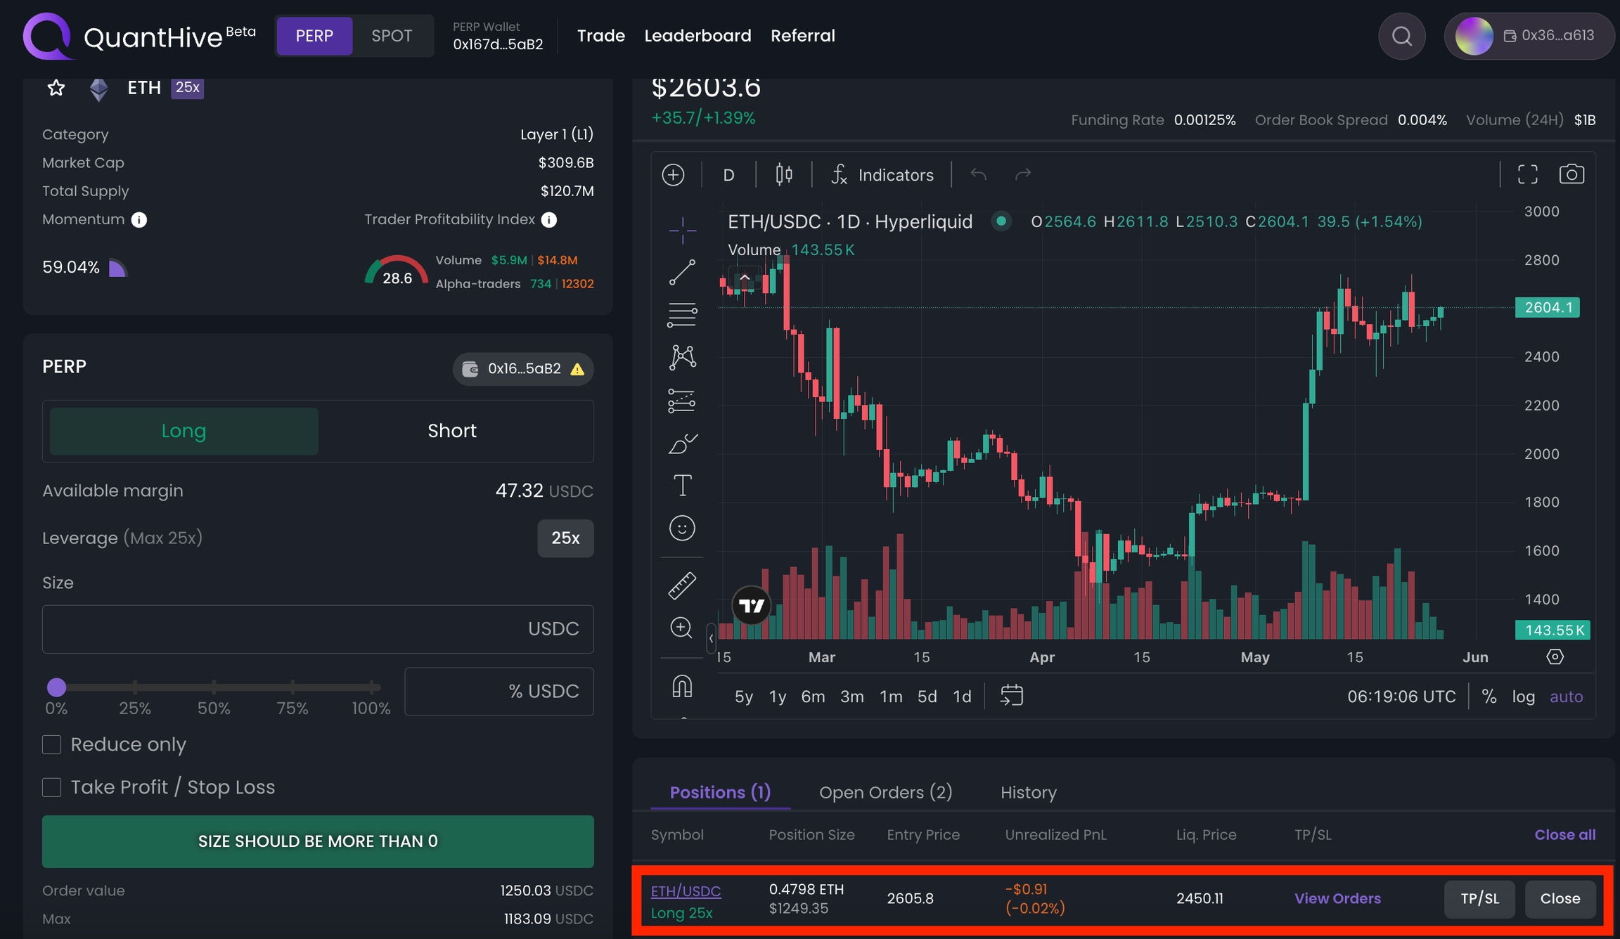Image resolution: width=1620 pixels, height=939 pixels.
Task: Click the Momentum info icon
Action: coord(139,220)
